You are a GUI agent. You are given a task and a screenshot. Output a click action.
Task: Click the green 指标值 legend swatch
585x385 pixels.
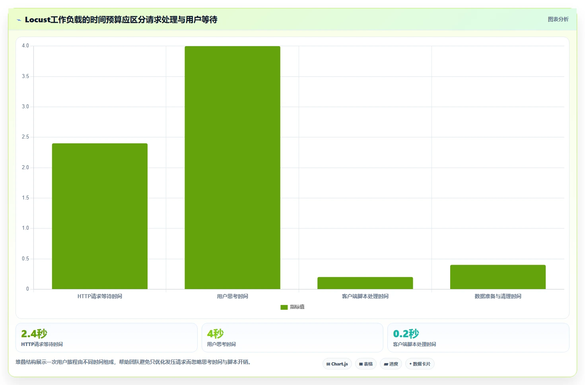[284, 307]
